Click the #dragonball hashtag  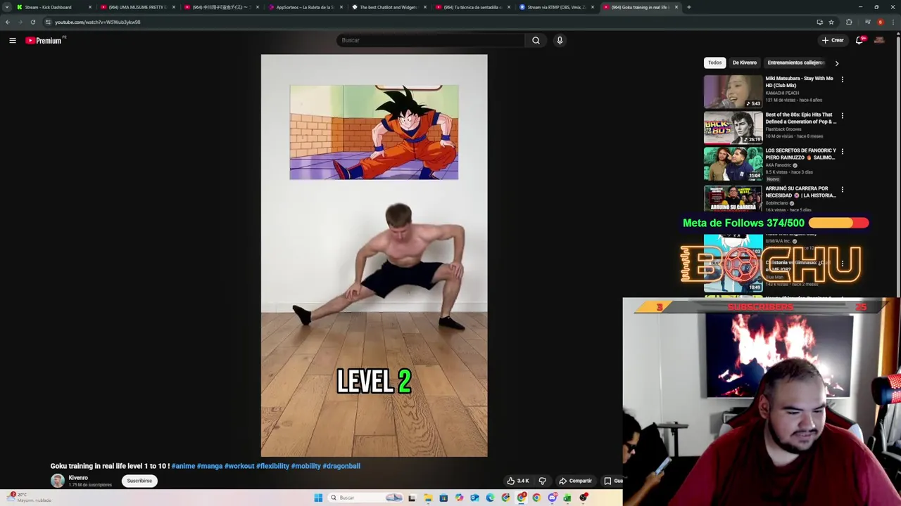coord(341,466)
